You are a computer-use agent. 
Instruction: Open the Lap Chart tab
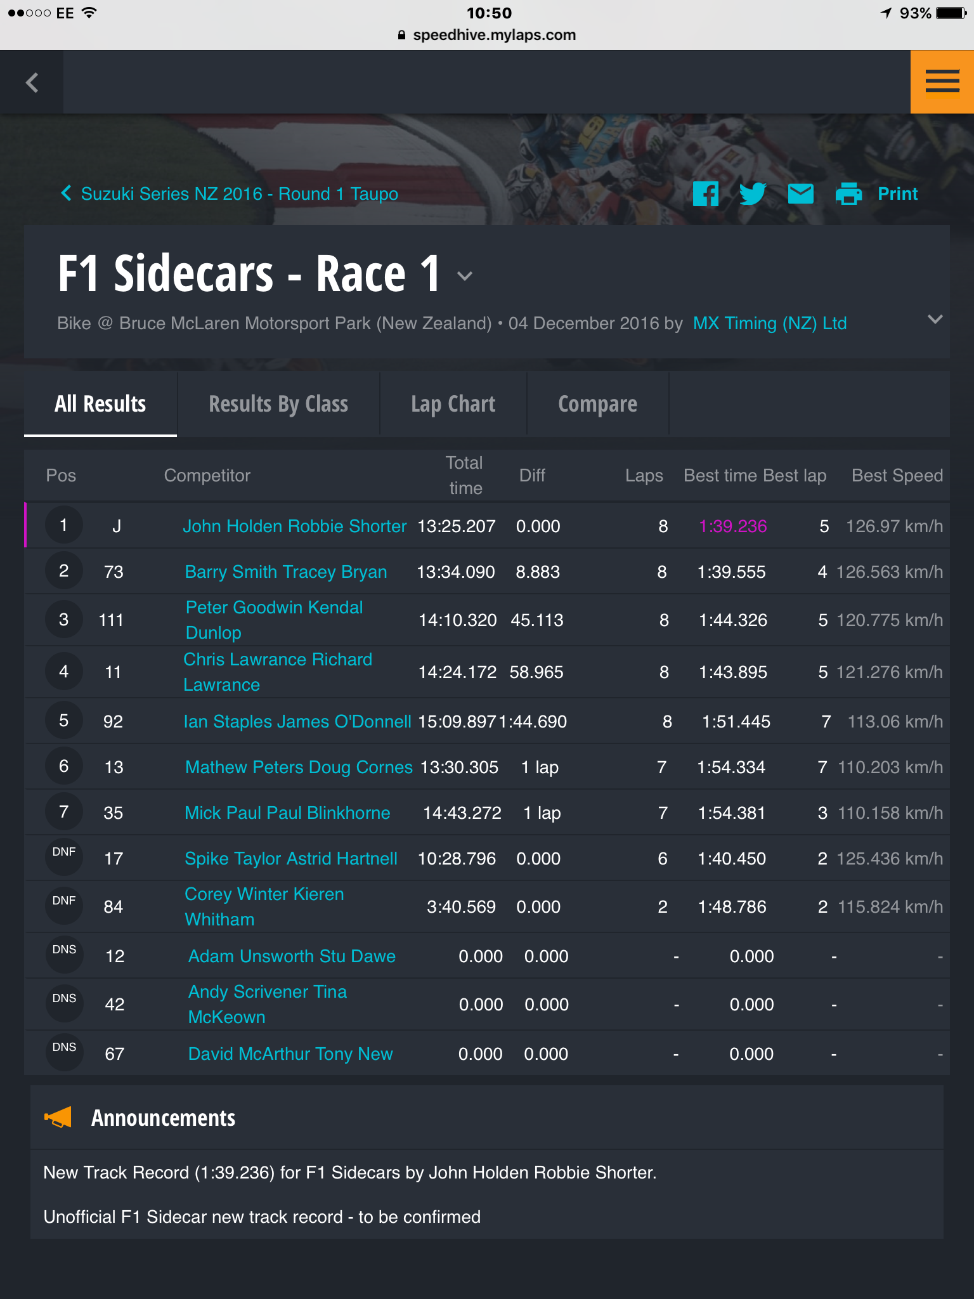click(453, 404)
